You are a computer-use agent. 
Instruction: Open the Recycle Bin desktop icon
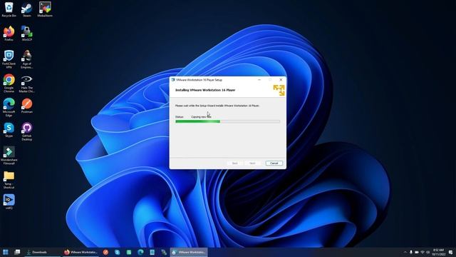(9, 9)
